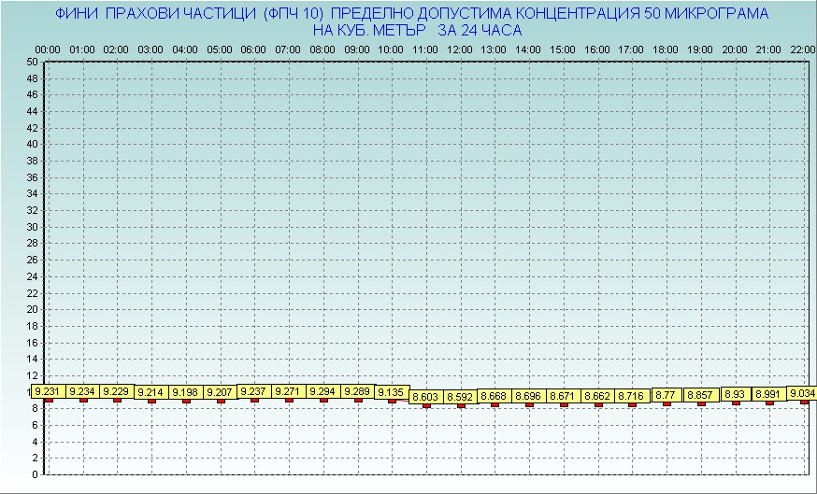This screenshot has height=494, width=817.
Task: Select the 8.603 value label
Action: pyautogui.click(x=426, y=397)
